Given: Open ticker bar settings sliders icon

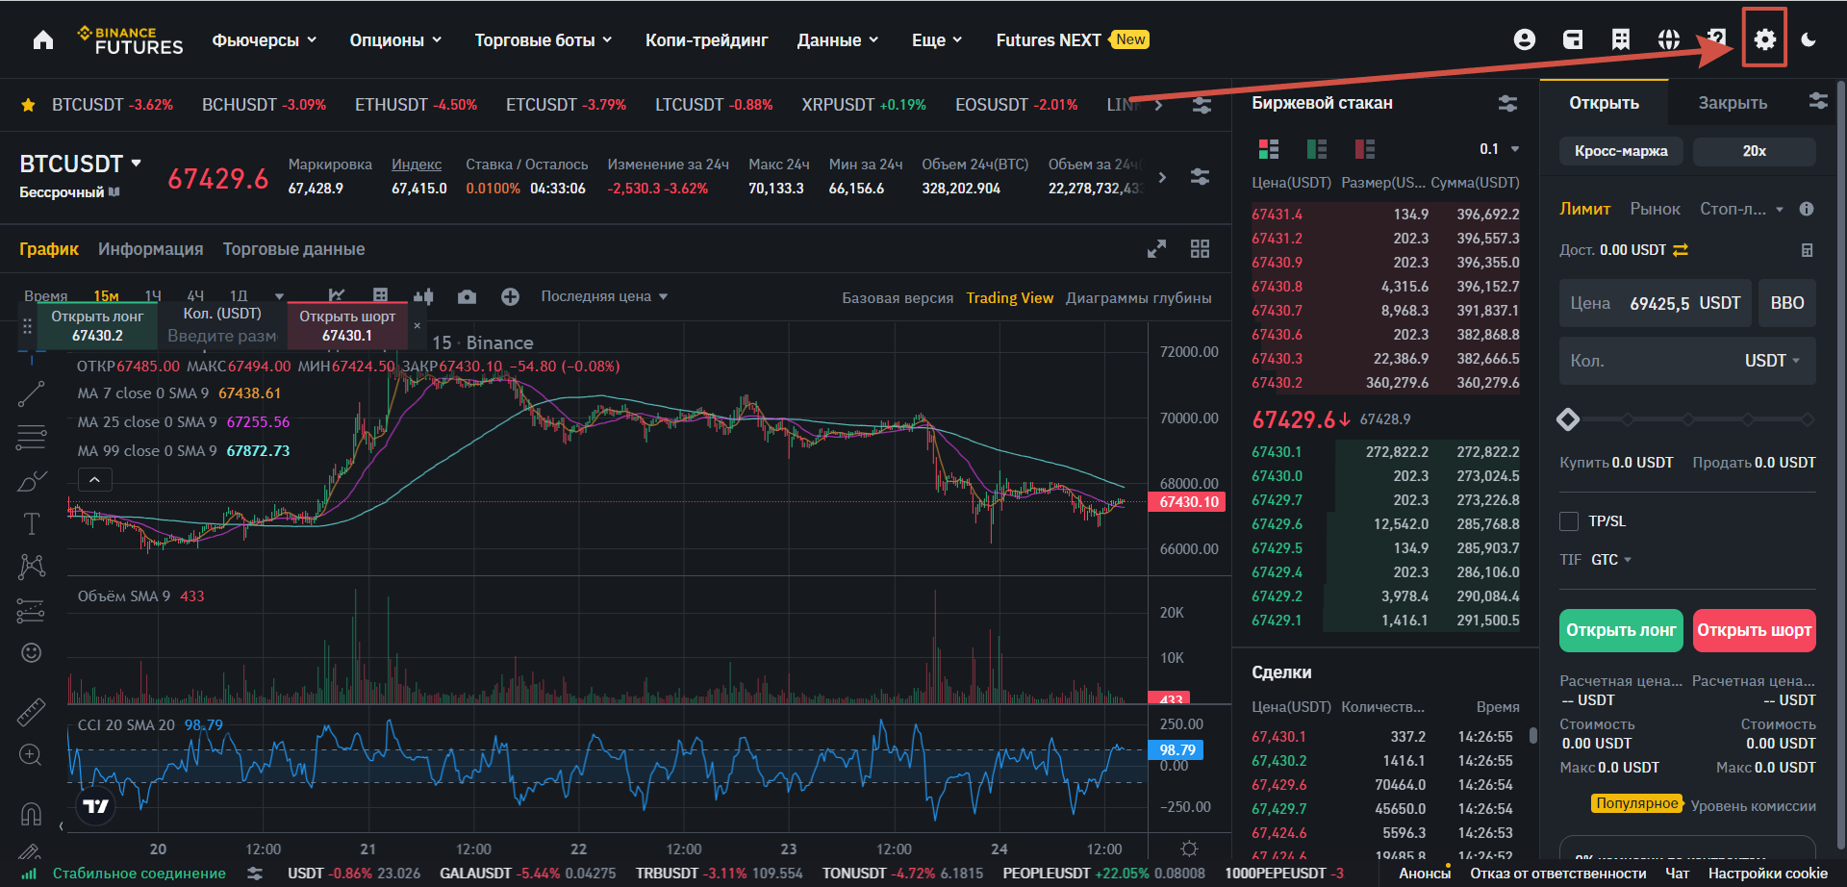Looking at the screenshot, I should 1202,105.
